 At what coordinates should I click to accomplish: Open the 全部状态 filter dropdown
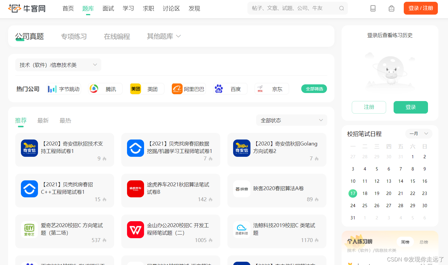292,120
